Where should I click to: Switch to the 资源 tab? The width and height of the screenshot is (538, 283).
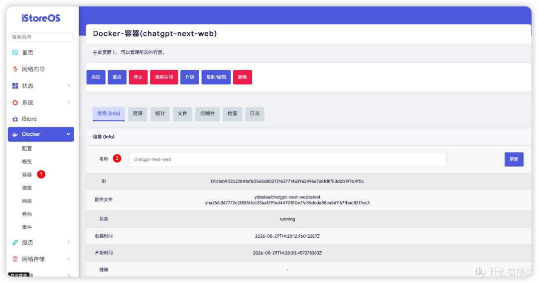click(137, 114)
